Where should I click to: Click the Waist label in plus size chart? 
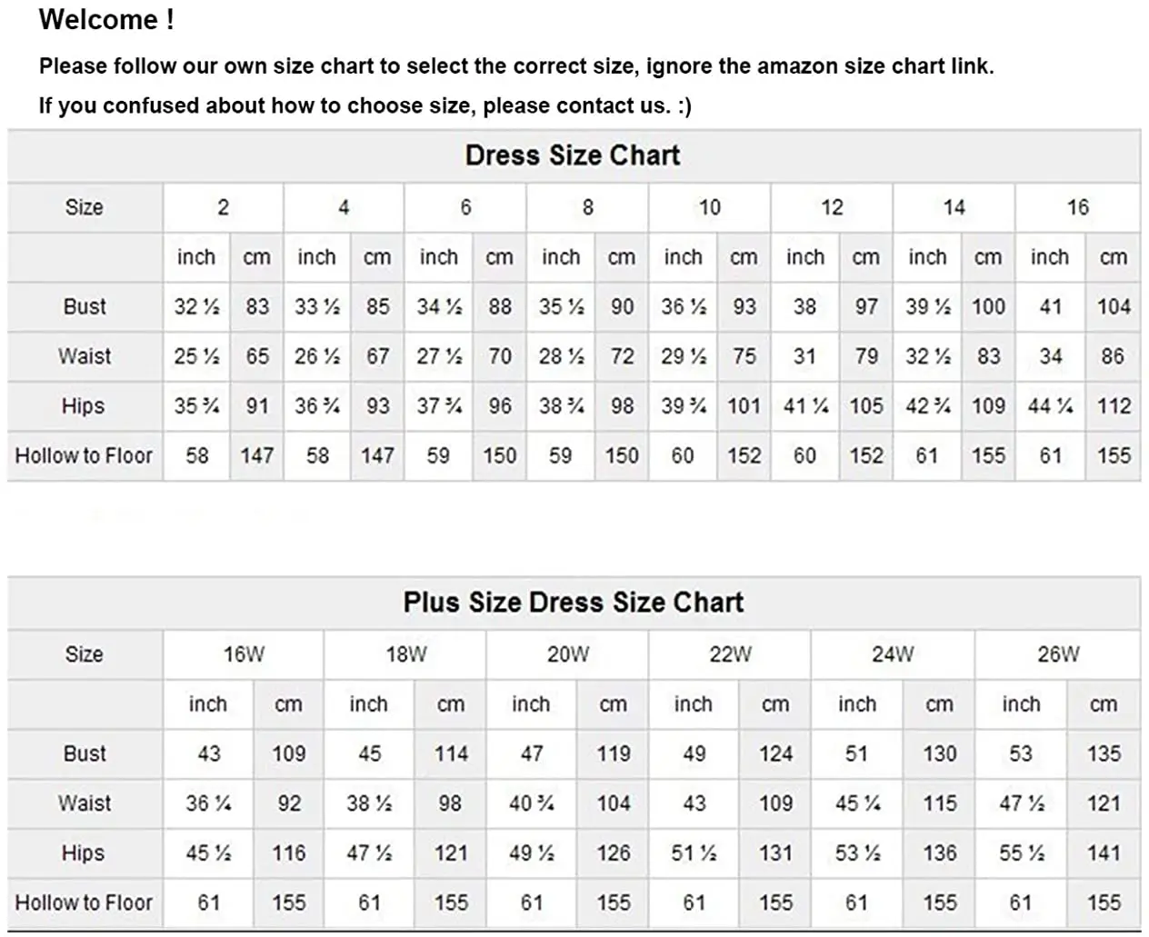pos(85,803)
